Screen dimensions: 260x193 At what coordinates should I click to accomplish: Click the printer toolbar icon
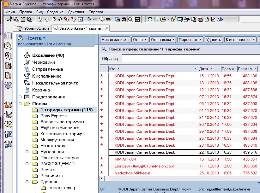(187, 19)
